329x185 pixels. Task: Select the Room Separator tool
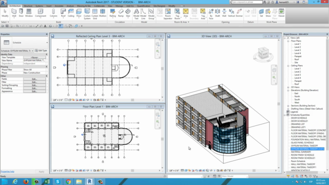[168, 14]
